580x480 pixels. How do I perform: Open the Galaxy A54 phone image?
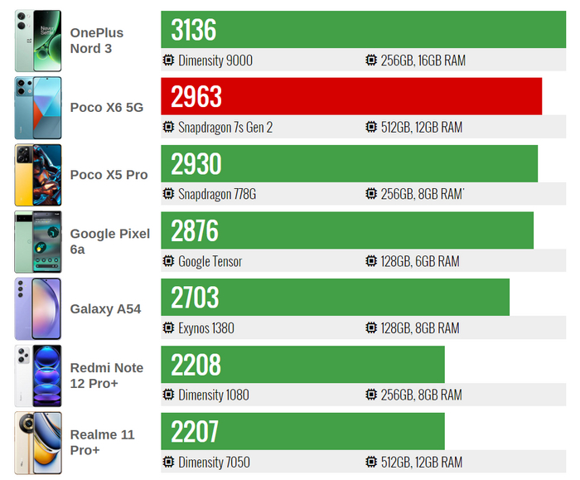pyautogui.click(x=37, y=308)
